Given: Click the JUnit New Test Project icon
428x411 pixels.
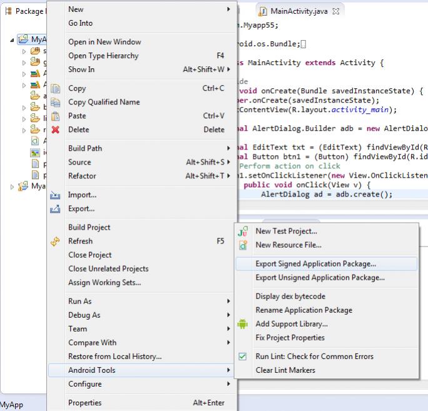Looking at the screenshot, I should point(243,231).
